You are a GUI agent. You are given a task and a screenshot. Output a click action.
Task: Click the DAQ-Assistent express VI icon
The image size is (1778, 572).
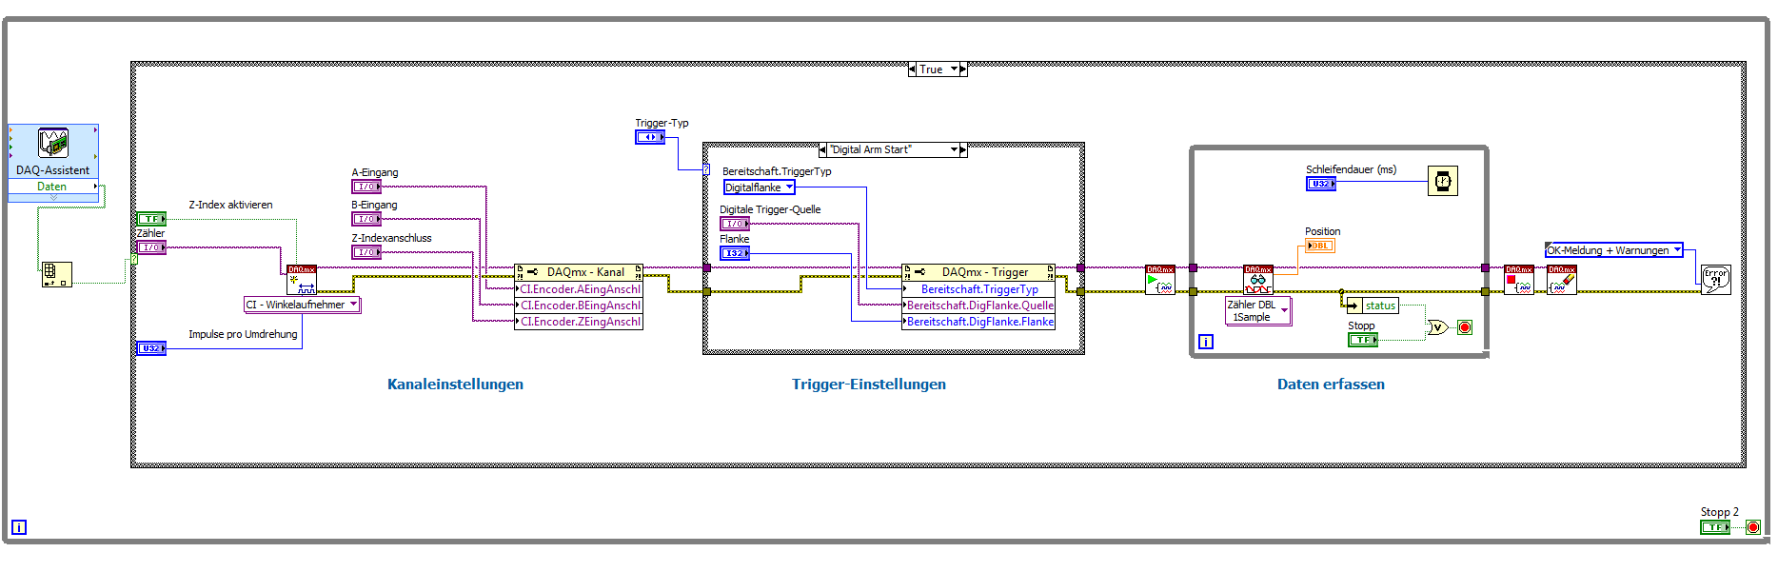point(53,143)
